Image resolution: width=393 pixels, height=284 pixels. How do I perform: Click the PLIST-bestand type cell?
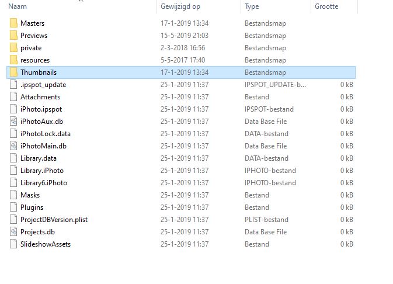tap(267, 220)
